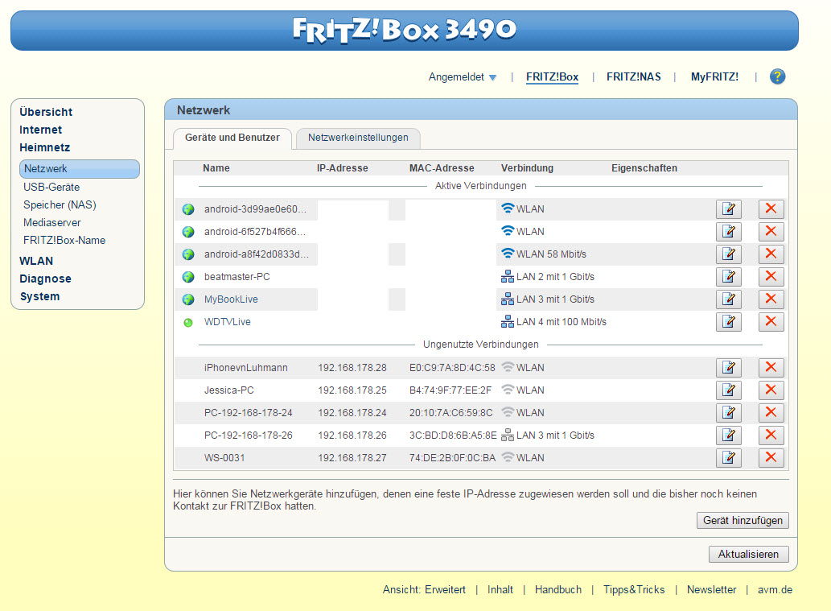The image size is (831, 611).
Task: Select the Geräte und Benutzer tab
Action: (x=232, y=138)
